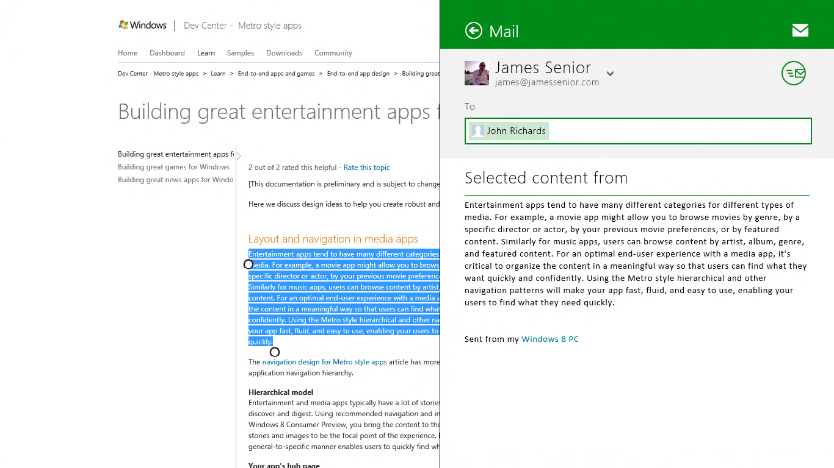The height and width of the screenshot is (468, 834).
Task: Click the back arrow in Mail pane
Action: coord(474,30)
